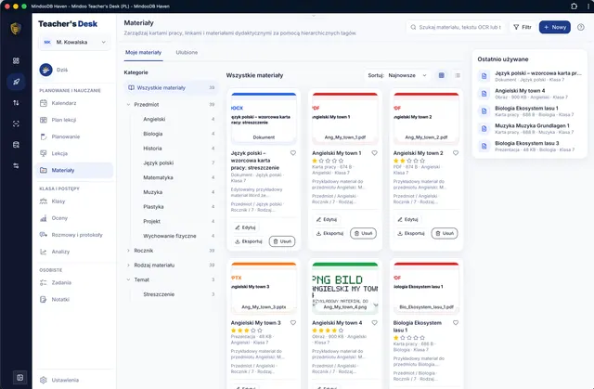Click Usuń on Angielski My town 2

[x=445, y=233]
